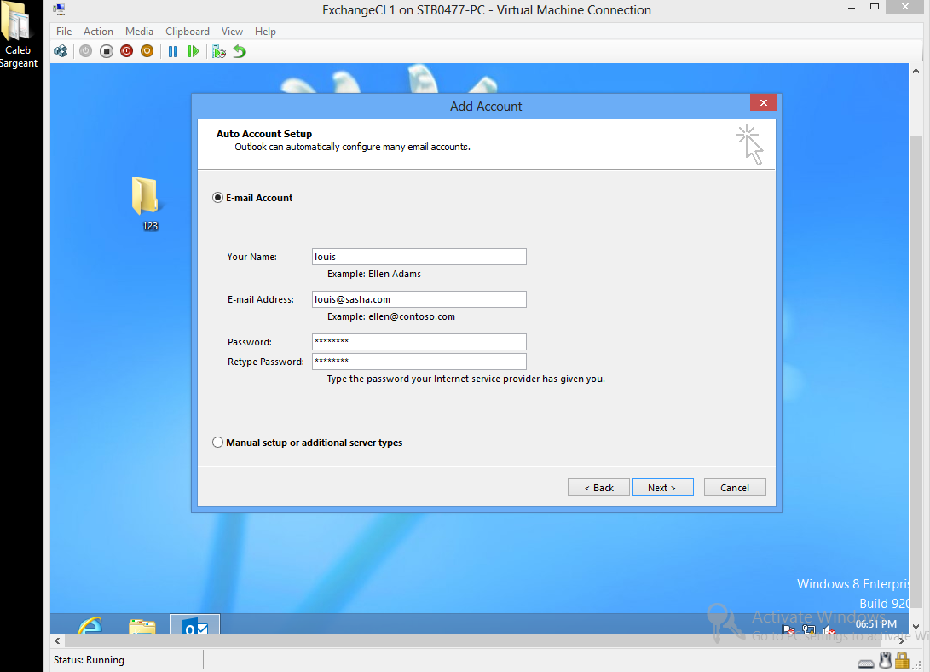Viewport: 930px width, 672px height.
Task: Select the E-mail Account radio button
Action: (217, 198)
